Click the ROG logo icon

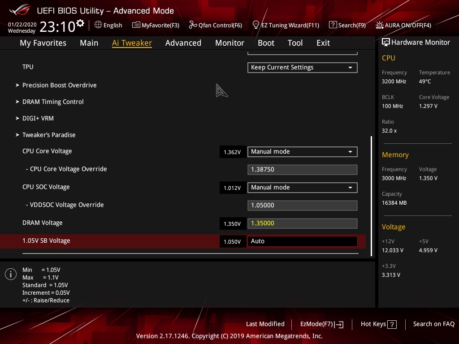(x=19, y=10)
